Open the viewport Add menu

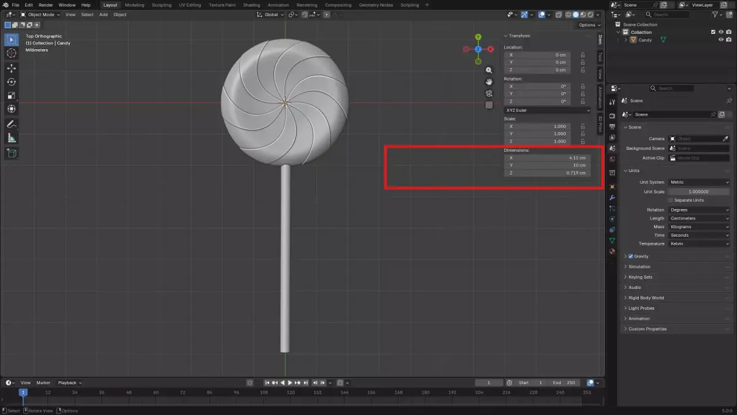(x=103, y=14)
